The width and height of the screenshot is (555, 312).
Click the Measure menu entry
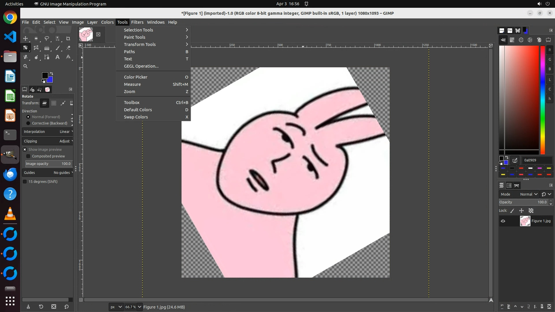[132, 84]
